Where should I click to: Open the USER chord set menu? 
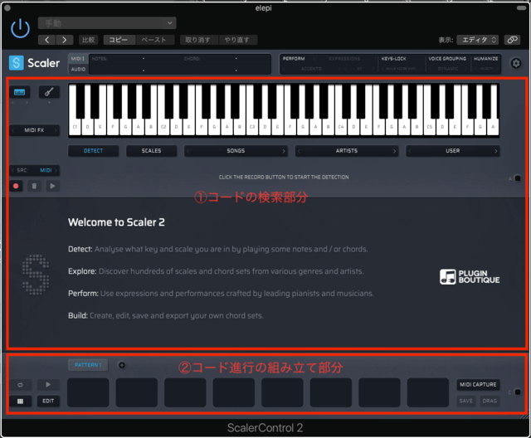coord(453,151)
